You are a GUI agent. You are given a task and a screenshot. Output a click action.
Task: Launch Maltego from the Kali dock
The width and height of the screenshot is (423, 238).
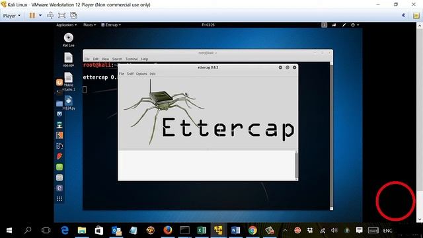(x=59, y=145)
